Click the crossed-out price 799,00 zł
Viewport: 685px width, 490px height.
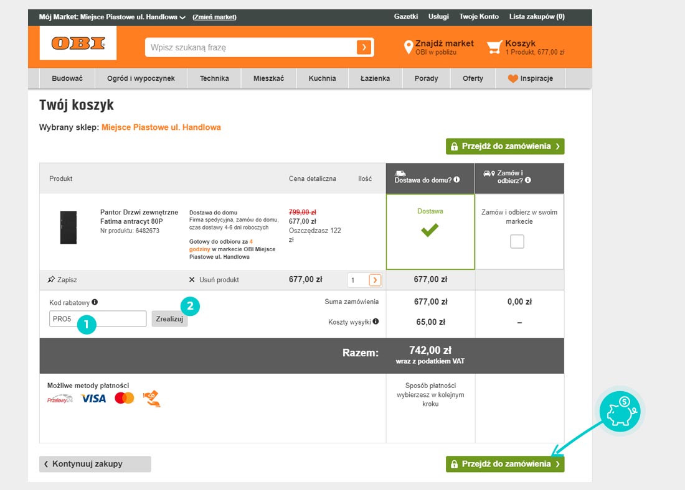[302, 212]
